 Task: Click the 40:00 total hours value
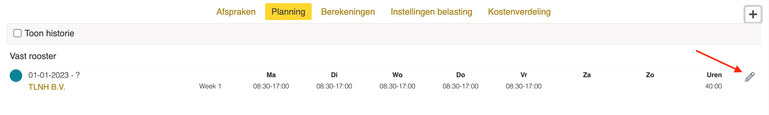pos(714,86)
